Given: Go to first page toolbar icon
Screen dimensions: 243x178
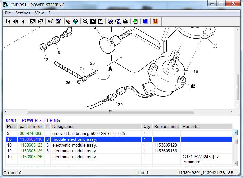Looking at the screenshot, I should 8,21.
